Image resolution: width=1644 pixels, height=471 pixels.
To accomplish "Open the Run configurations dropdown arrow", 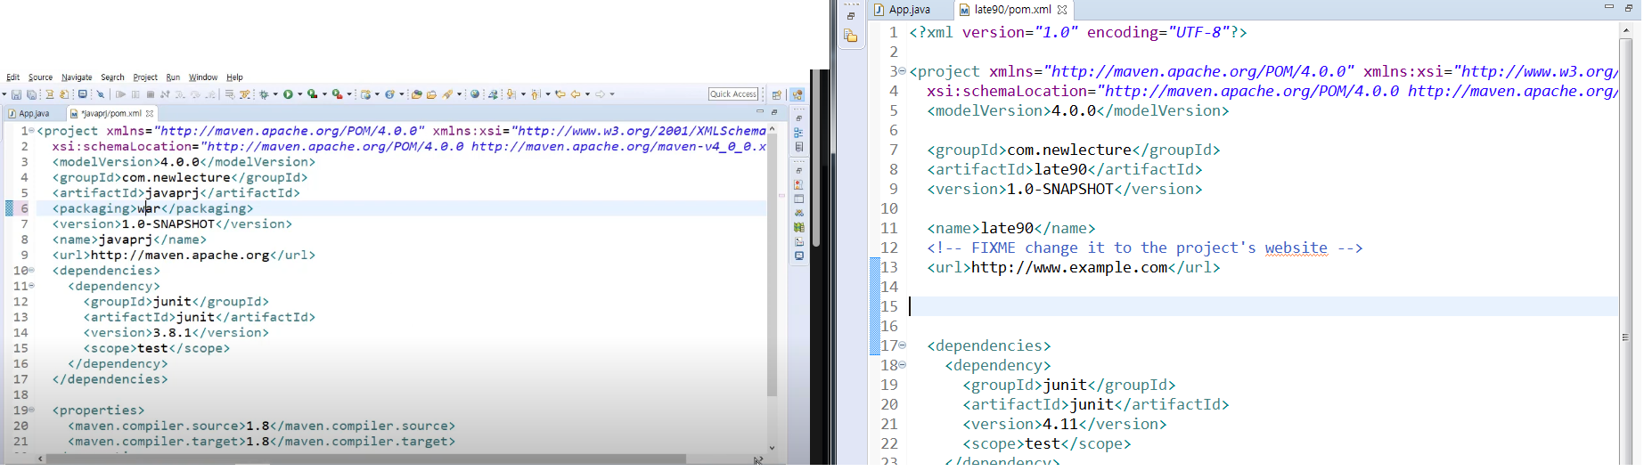I will tap(300, 94).
